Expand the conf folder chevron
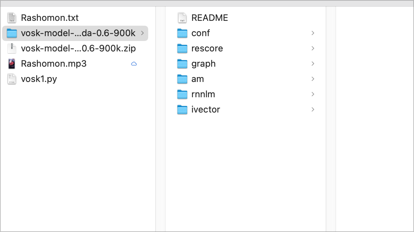The height and width of the screenshot is (232, 414). [x=313, y=33]
